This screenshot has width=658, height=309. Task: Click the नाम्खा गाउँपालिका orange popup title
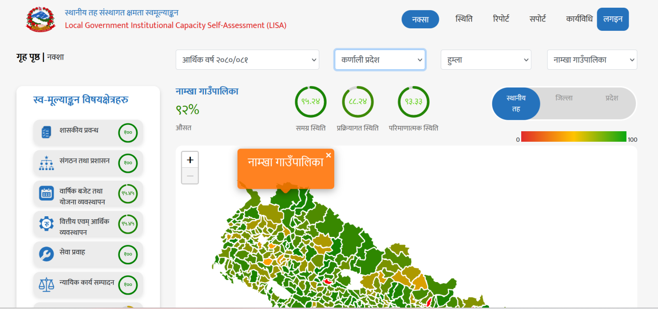click(286, 162)
